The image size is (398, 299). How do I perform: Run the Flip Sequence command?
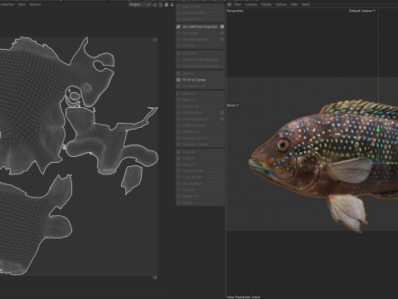click(201, 184)
